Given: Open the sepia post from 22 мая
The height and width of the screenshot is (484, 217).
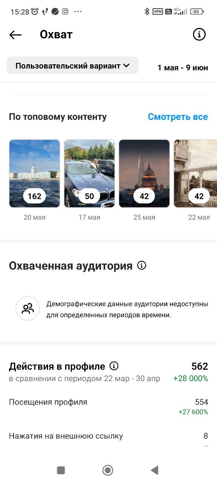Looking at the screenshot, I should pos(195,174).
